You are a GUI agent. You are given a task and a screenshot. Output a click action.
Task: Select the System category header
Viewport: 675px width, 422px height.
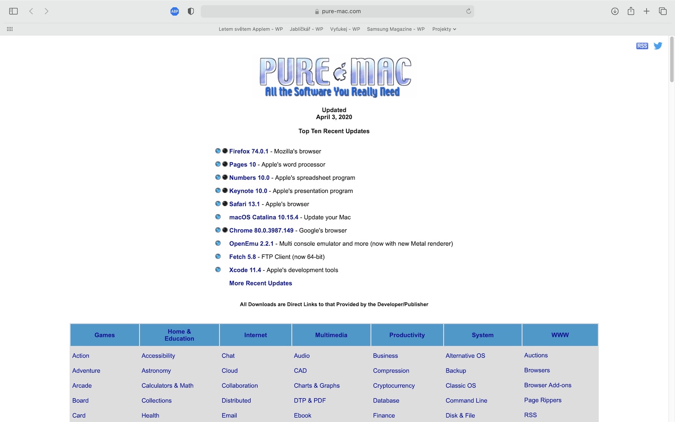tap(483, 335)
